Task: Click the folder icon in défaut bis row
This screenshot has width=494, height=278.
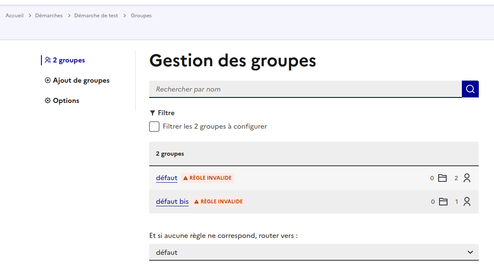Action: (x=443, y=202)
